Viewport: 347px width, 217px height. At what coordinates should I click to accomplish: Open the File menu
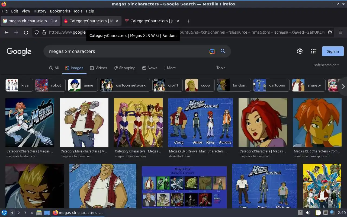point(5,11)
